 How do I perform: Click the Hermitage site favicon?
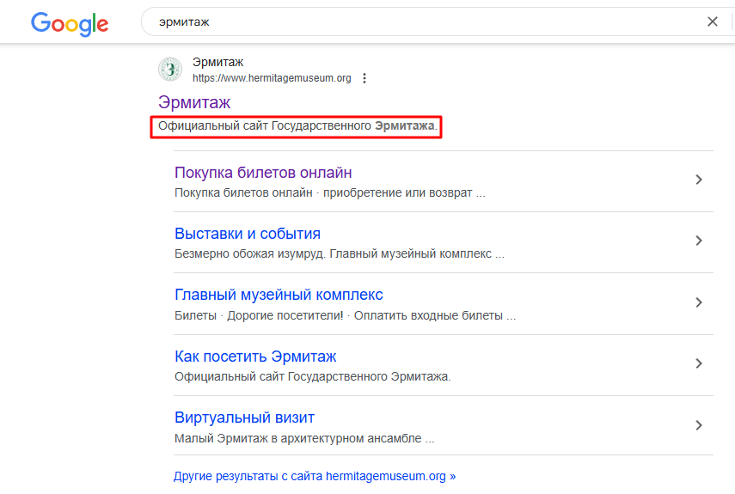[x=170, y=70]
